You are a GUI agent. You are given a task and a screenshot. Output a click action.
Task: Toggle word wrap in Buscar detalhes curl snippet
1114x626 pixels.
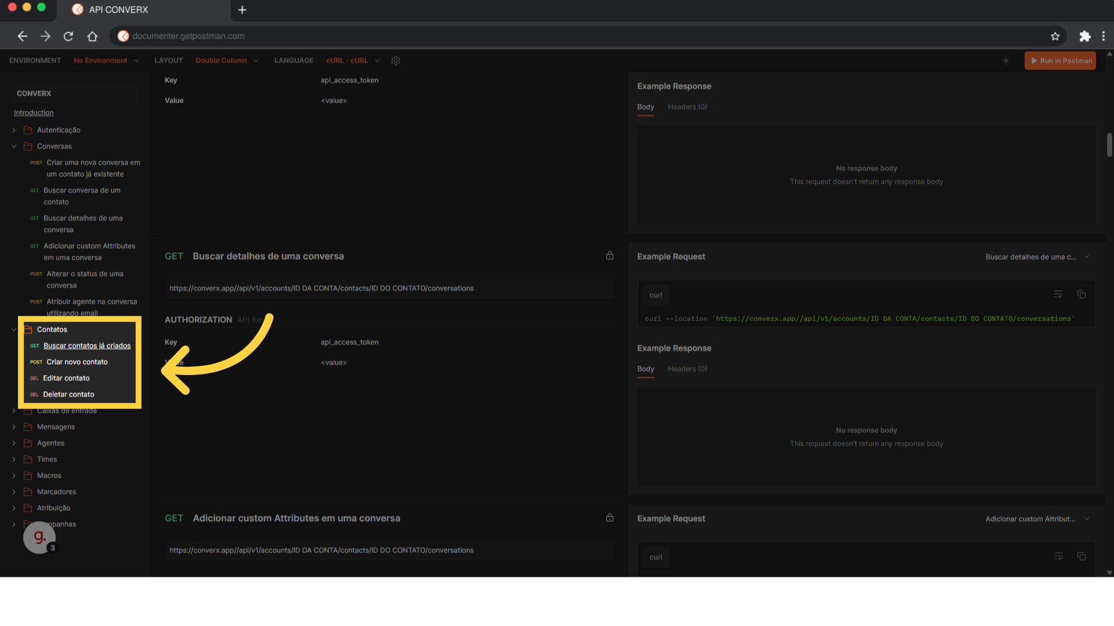1058,294
